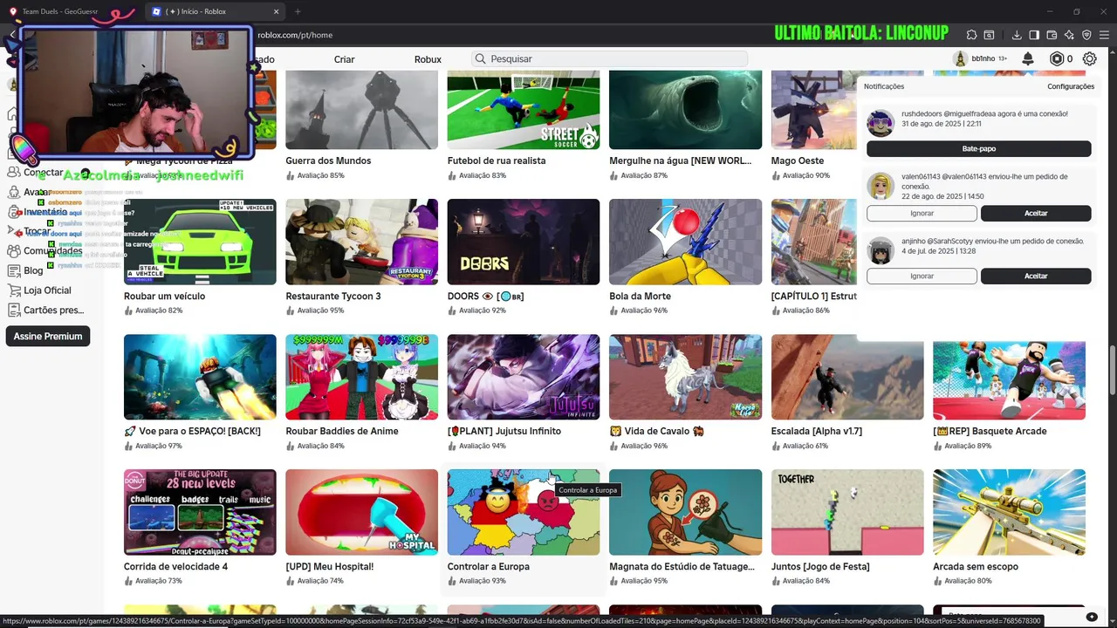Open the browser AI sparkle icon
Image resolution: width=1117 pixels, height=628 pixels.
pyautogui.click(x=1069, y=35)
